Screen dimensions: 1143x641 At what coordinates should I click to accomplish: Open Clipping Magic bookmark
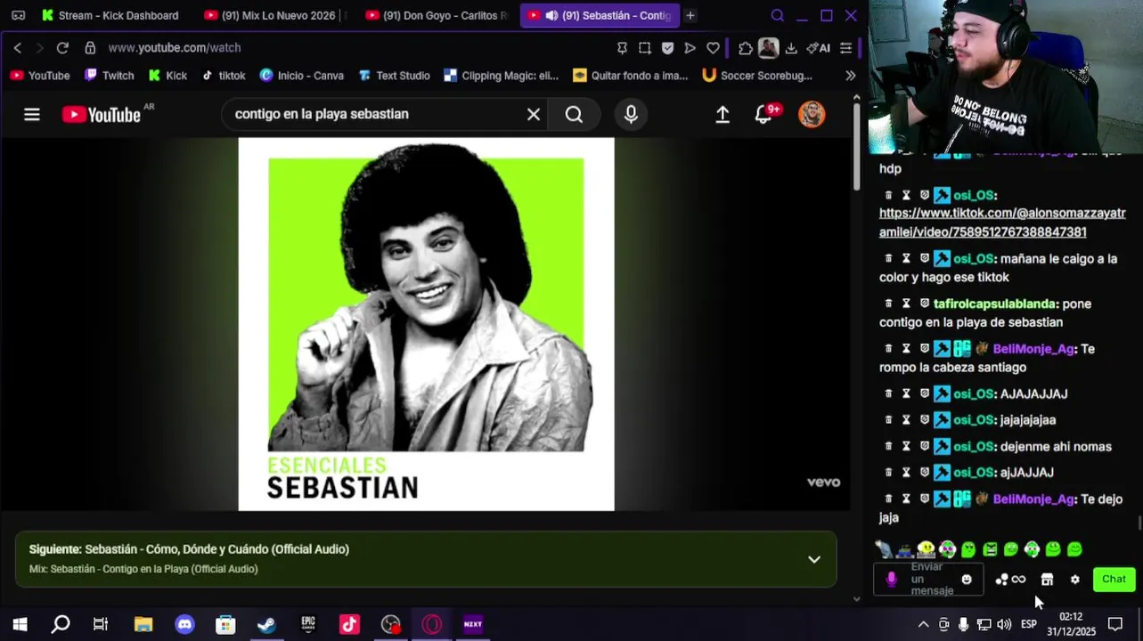coord(502,76)
